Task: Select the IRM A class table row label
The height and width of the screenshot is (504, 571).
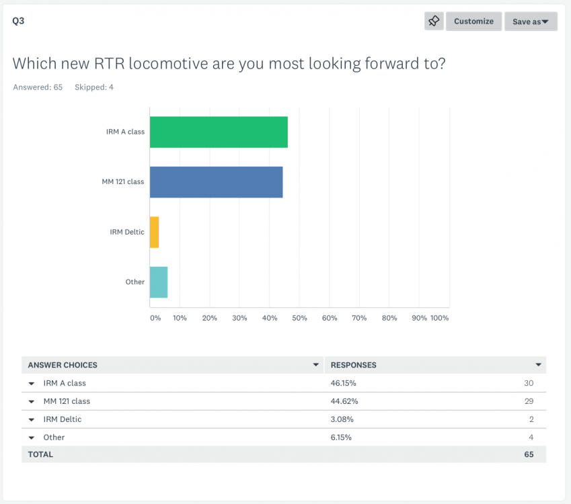Action: pyautogui.click(x=65, y=384)
